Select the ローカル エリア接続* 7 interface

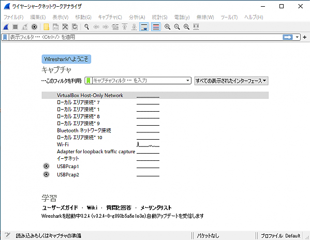pos(155,102)
